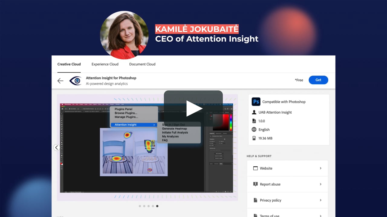Image resolution: width=387 pixels, height=217 pixels.
Task: Choose Initiate Full Analysis from the submenu
Action: coord(175,133)
